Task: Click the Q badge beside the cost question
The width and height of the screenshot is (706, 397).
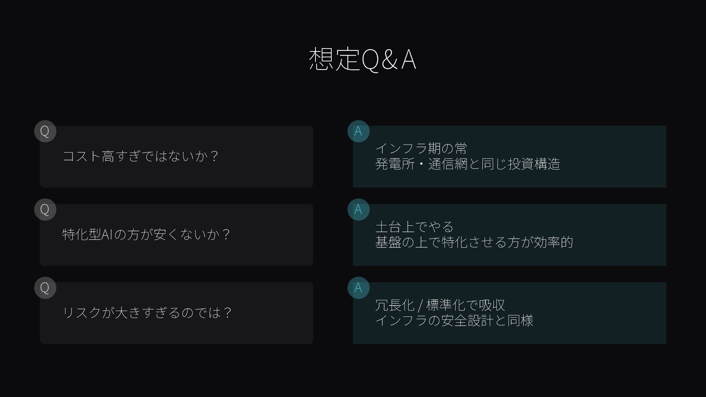Action: click(x=45, y=131)
